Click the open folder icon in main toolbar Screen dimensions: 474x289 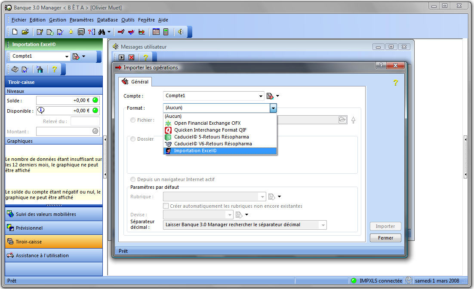tap(25, 32)
